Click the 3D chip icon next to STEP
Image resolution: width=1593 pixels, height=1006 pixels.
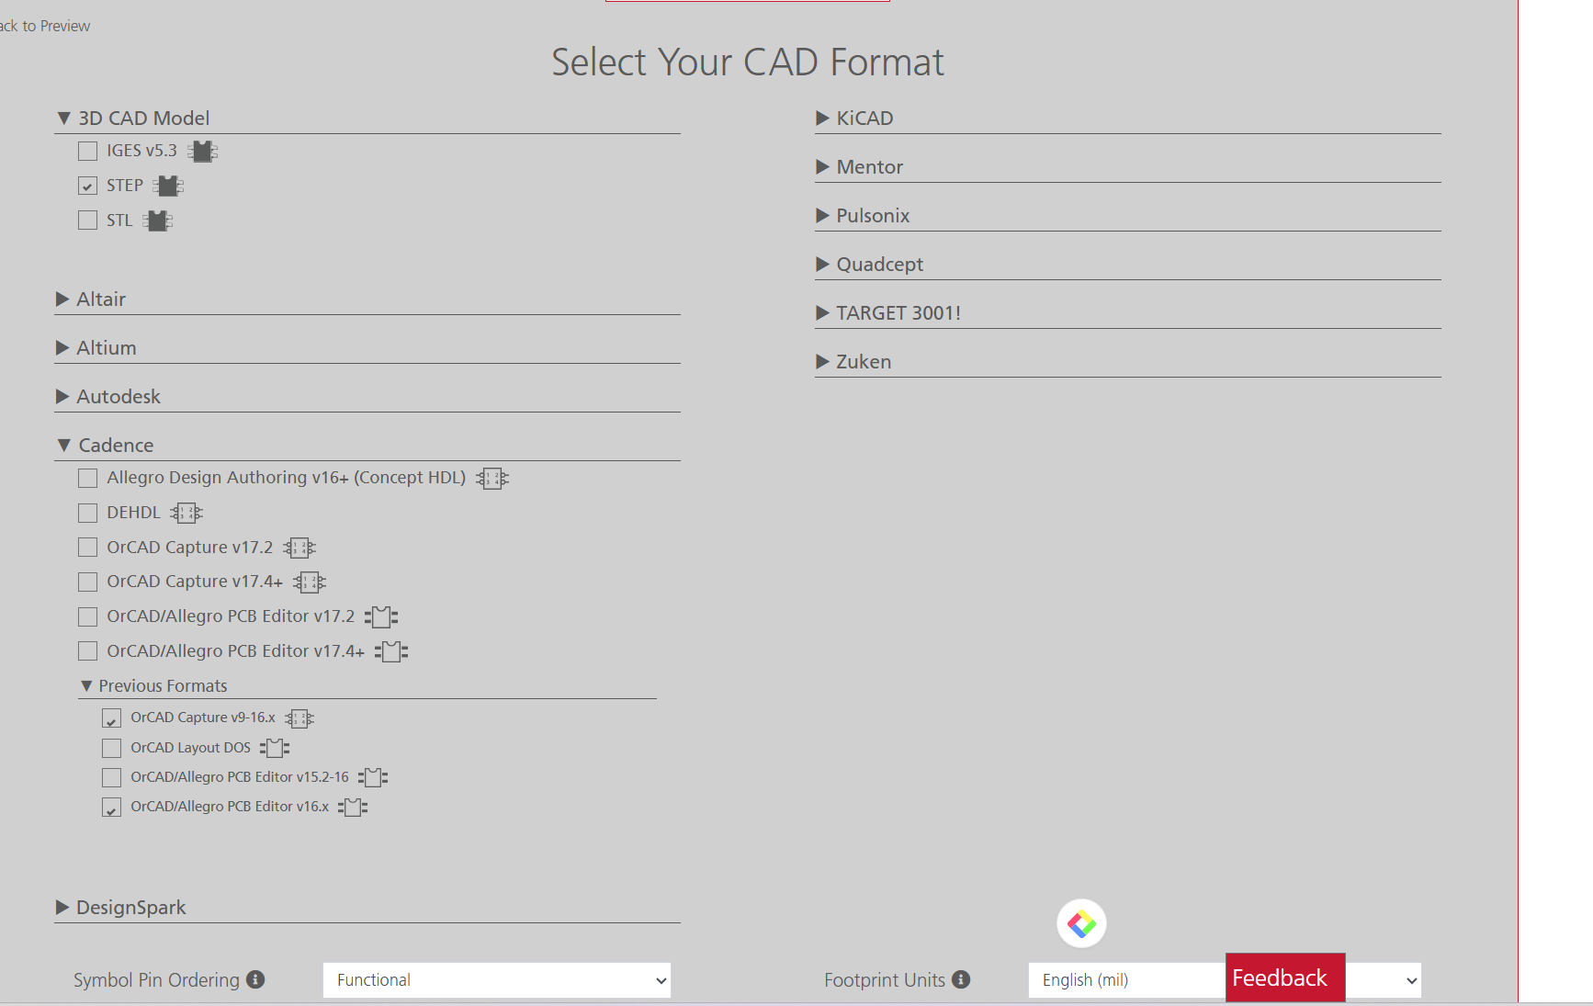tap(168, 187)
